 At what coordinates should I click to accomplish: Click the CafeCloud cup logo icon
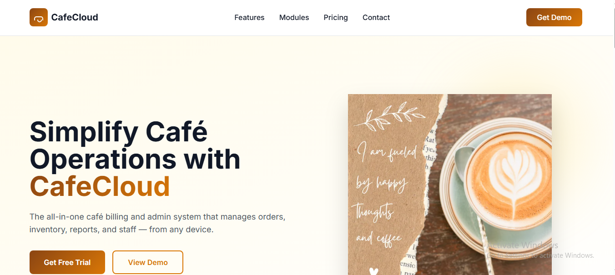click(39, 17)
